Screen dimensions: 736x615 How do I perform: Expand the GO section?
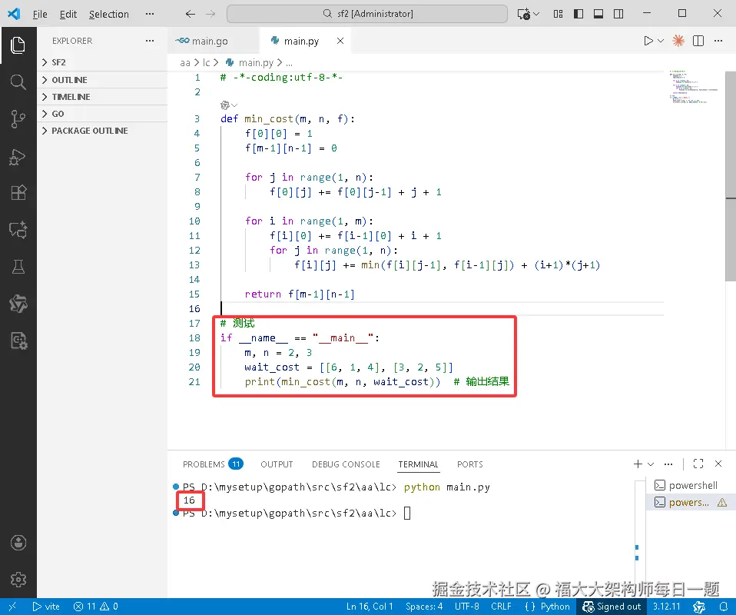tap(102, 114)
